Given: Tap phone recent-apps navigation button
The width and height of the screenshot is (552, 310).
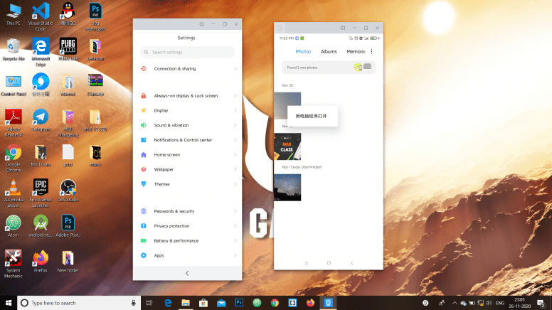Looking at the screenshot, I should point(307,263).
